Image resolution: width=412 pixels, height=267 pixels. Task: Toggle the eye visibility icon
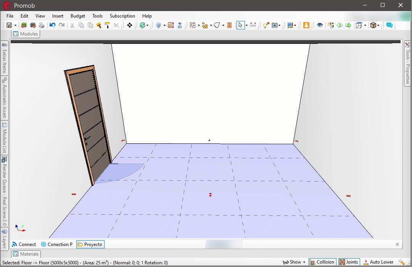[x=320, y=25]
